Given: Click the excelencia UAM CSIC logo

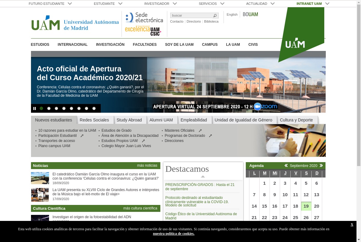Looking at the screenshot, I should pos(143,31).
